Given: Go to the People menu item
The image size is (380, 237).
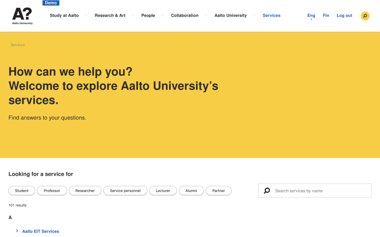Looking at the screenshot, I should coord(148,15).
